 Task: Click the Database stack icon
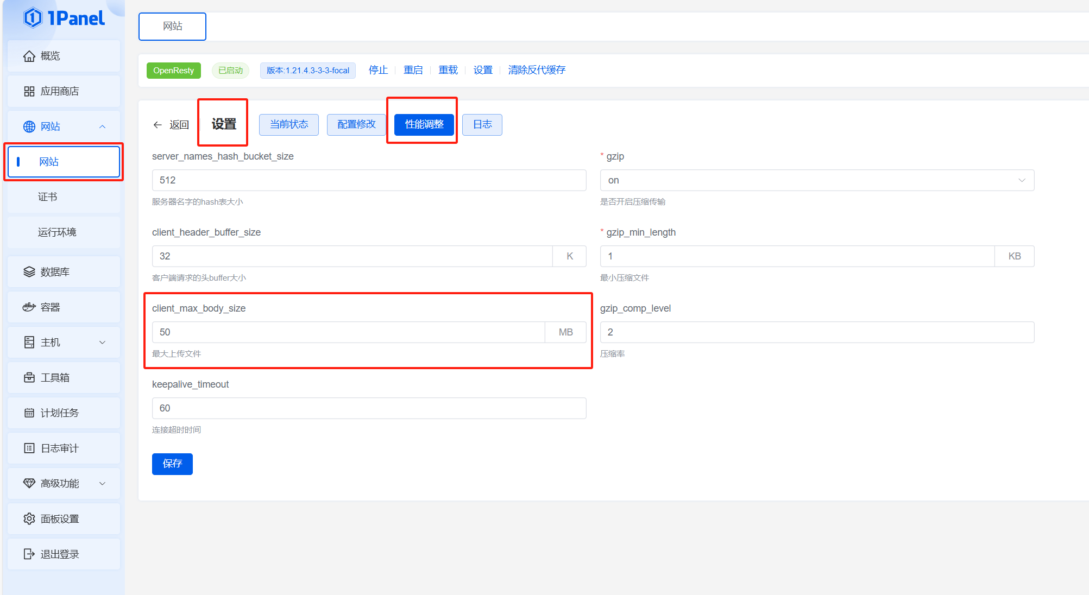(x=29, y=272)
